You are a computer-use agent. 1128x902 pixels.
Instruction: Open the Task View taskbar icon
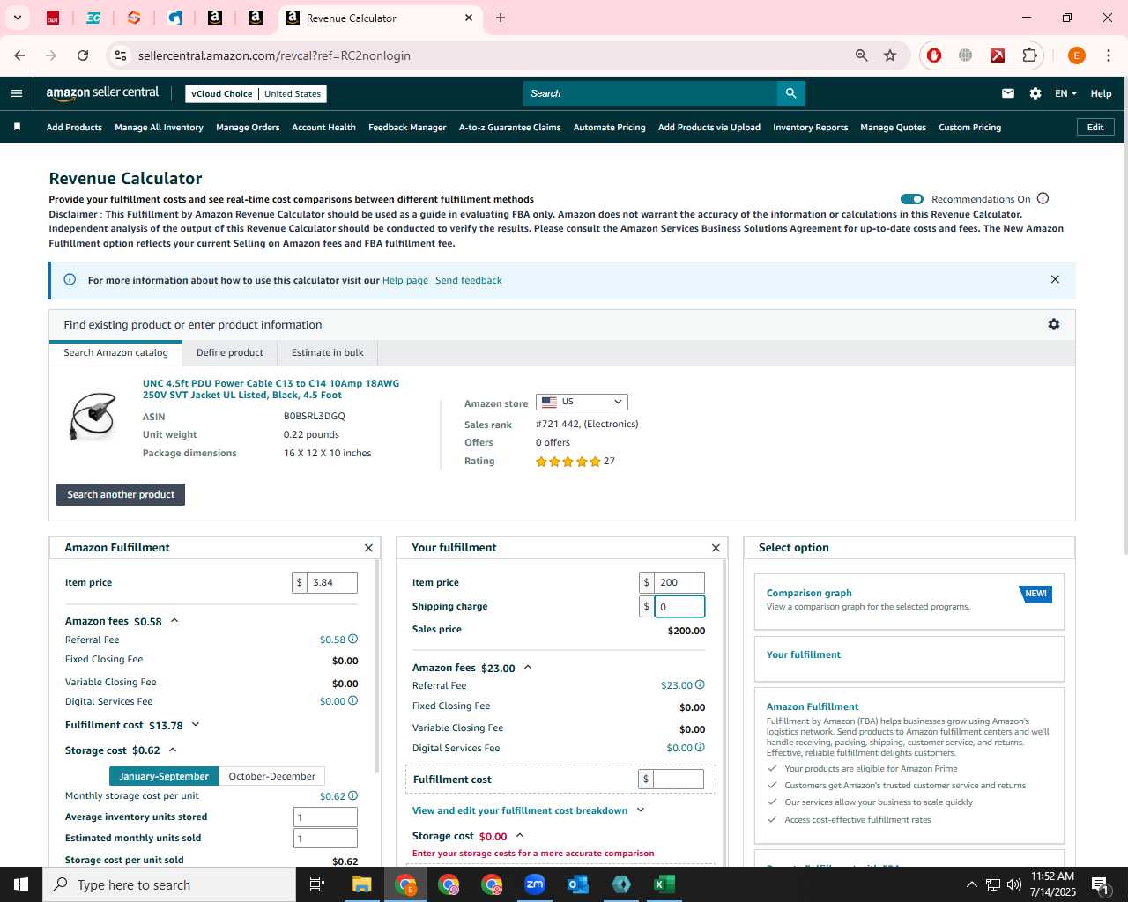click(x=317, y=884)
